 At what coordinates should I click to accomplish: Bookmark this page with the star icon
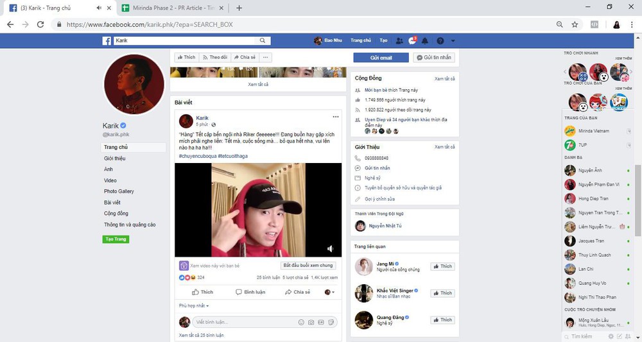pyautogui.click(x=575, y=24)
